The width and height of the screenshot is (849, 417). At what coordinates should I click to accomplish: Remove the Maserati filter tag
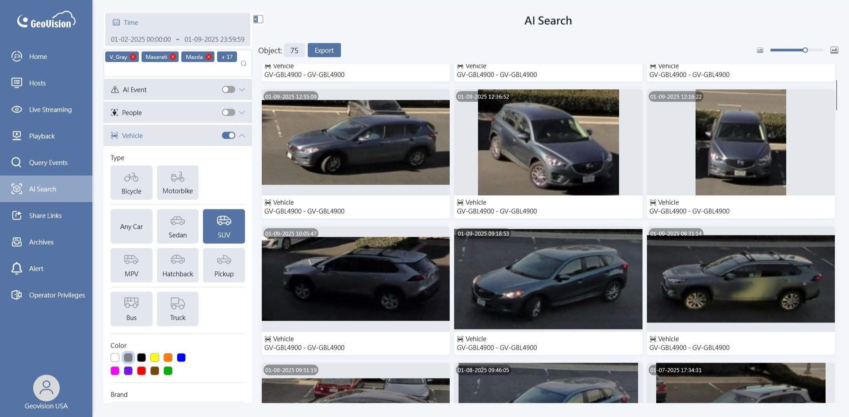[173, 57]
